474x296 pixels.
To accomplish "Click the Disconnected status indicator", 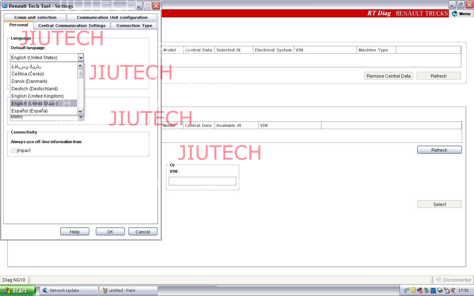I will pyautogui.click(x=453, y=280).
